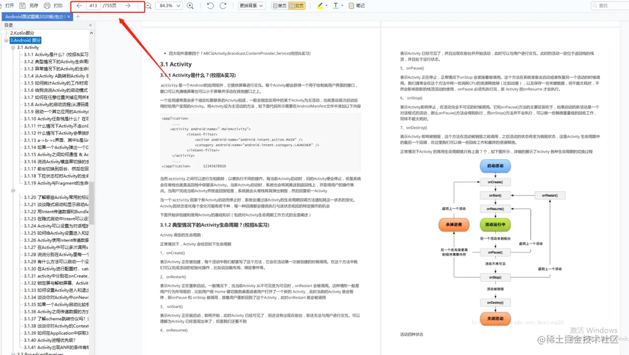Open outline entry 3.1.5 如何统计Activity的工作时间

pos(56,83)
